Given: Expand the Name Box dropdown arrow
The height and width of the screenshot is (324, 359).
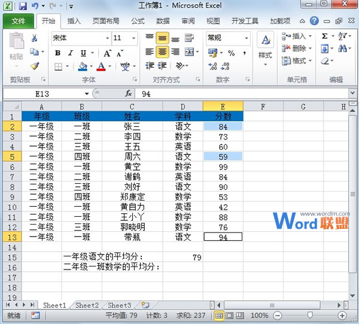Looking at the screenshot, I should tap(87, 94).
